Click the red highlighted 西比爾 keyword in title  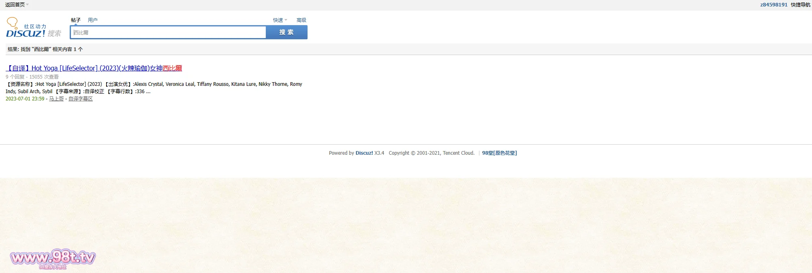[172, 68]
